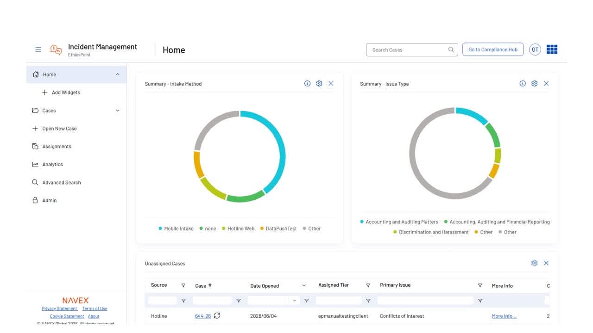Open the Date Opened column sort dropdown
The height and width of the screenshot is (333, 593).
pyautogui.click(x=304, y=286)
